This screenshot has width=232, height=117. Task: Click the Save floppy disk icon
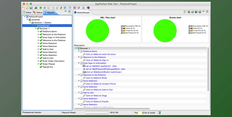31,8
